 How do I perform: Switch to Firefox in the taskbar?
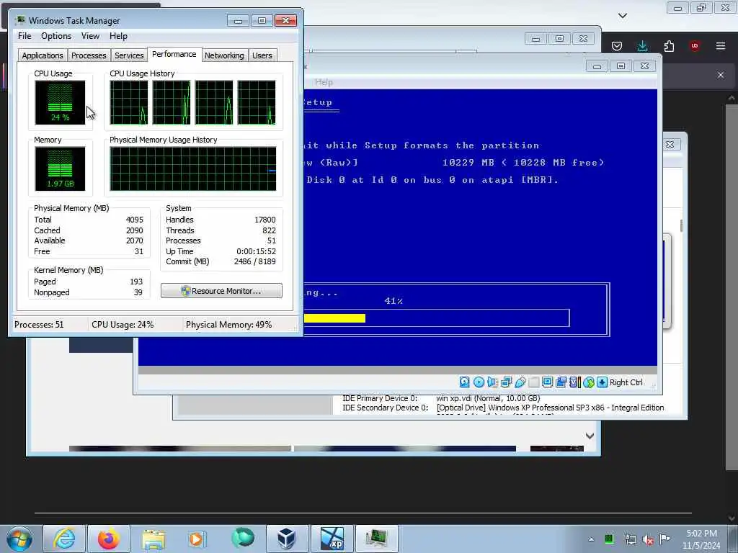tap(109, 539)
